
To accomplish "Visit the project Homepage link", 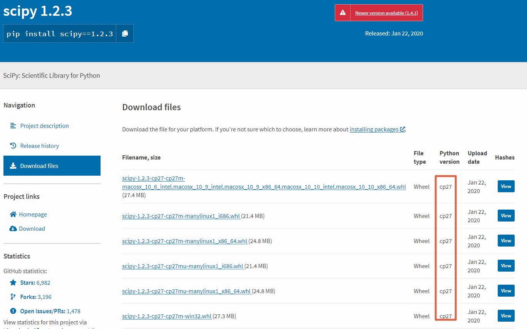I will pos(33,215).
